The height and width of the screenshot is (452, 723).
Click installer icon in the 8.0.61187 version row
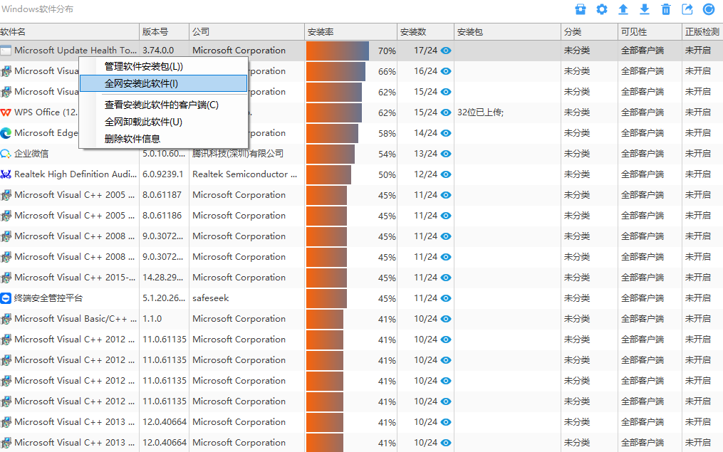coord(6,195)
